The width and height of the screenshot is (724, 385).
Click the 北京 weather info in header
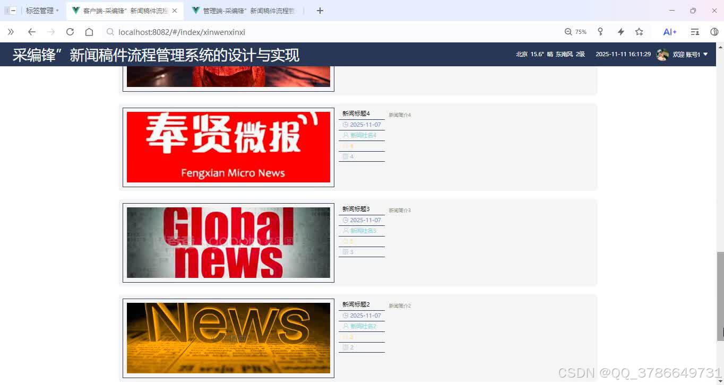(550, 54)
